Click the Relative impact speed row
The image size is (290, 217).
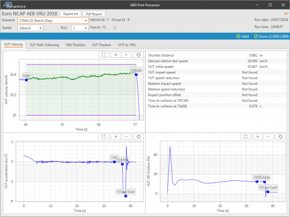tap(216, 83)
